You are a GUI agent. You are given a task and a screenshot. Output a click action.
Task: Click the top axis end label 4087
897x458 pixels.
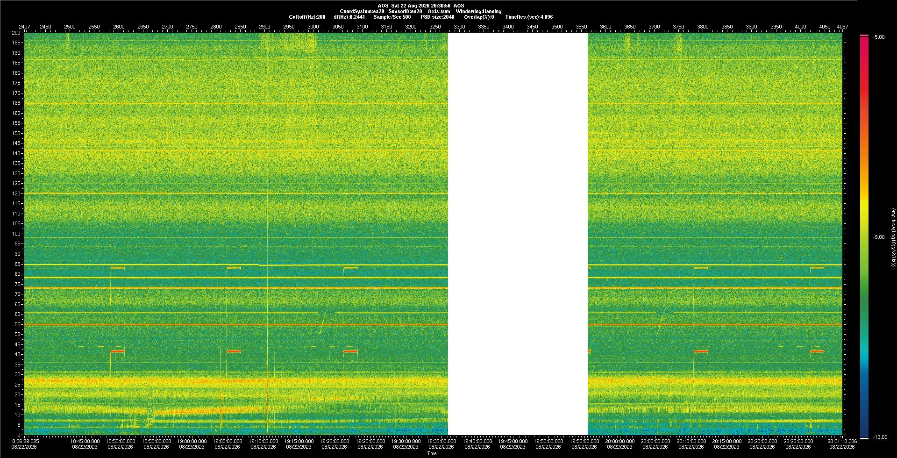click(x=842, y=27)
